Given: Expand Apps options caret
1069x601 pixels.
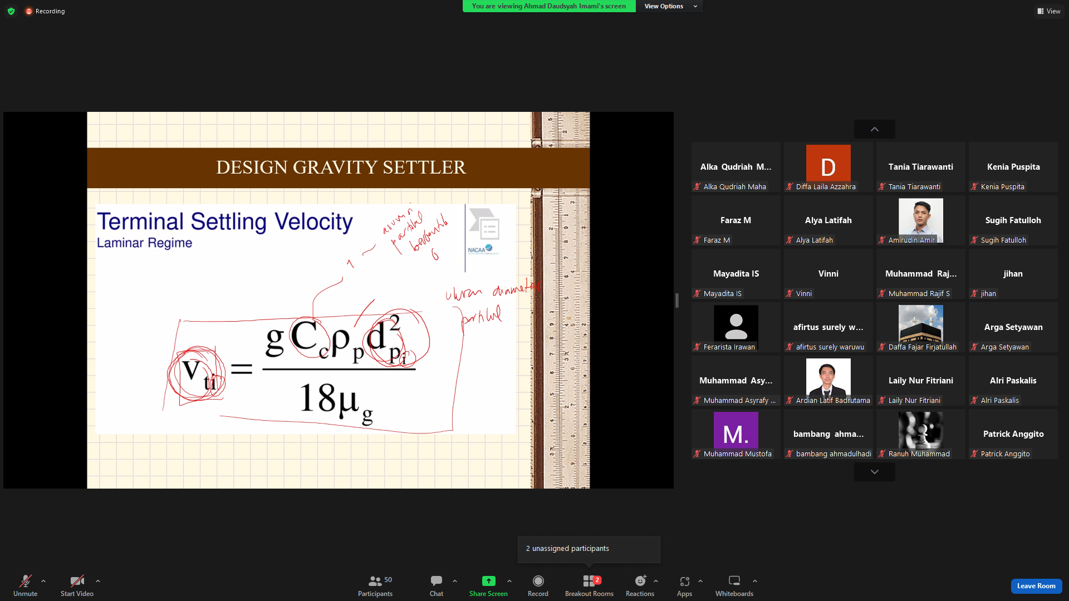Looking at the screenshot, I should 700,581.
